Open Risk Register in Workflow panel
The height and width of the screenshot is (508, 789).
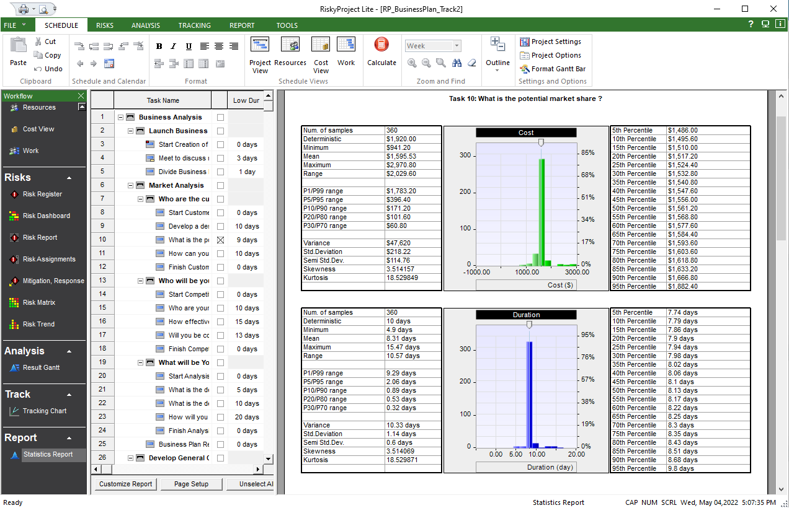click(x=42, y=194)
